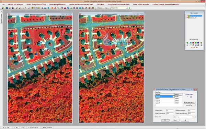
Task: Select the cyan band button in Composer
Action: tap(191, 43)
